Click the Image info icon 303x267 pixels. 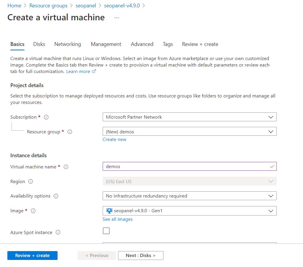[x=33, y=211]
